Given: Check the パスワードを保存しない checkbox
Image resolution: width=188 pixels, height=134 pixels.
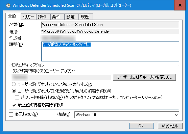Looking at the screenshot, I should (17, 98).
